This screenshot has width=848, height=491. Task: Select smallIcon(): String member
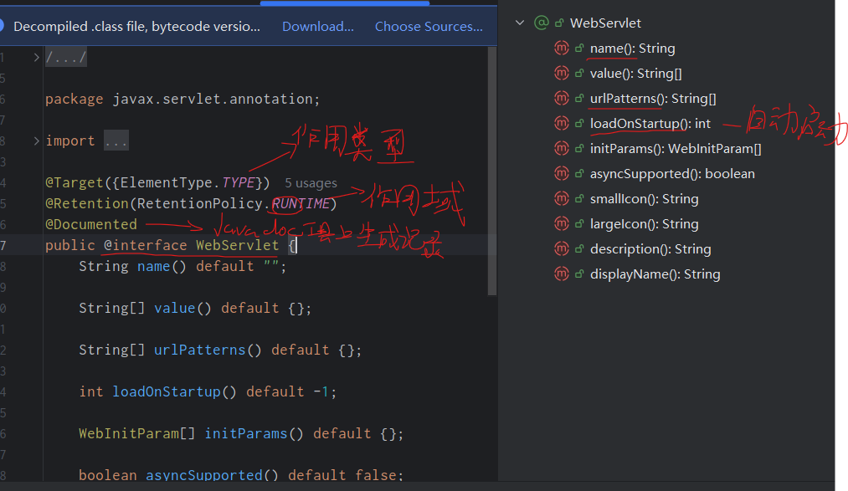click(x=644, y=199)
